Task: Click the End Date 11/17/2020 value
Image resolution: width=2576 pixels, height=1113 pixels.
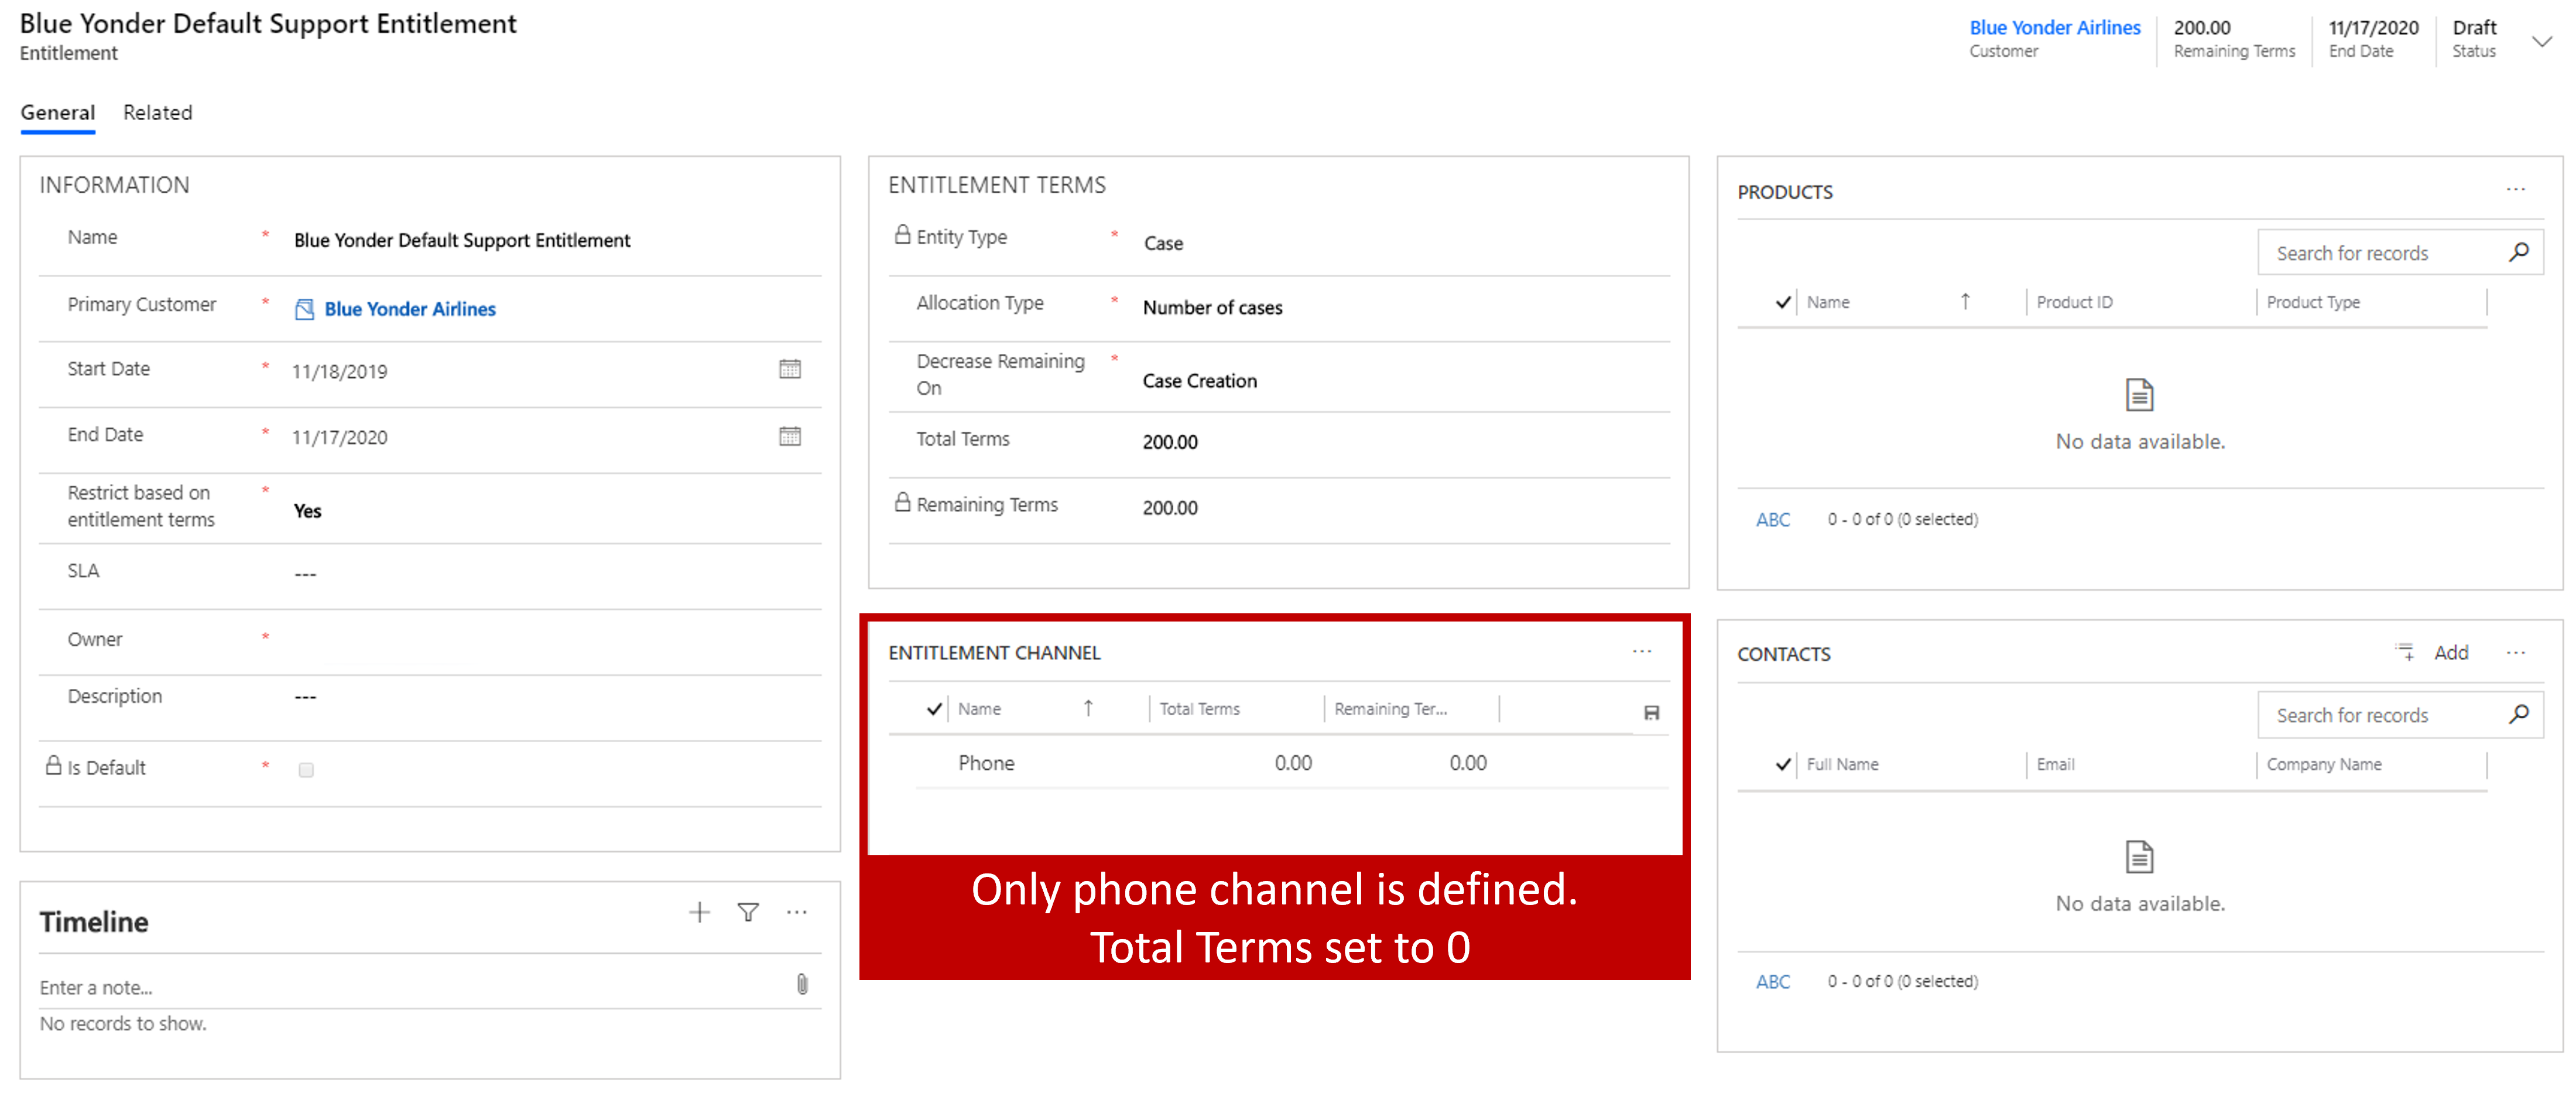Action: coord(339,438)
